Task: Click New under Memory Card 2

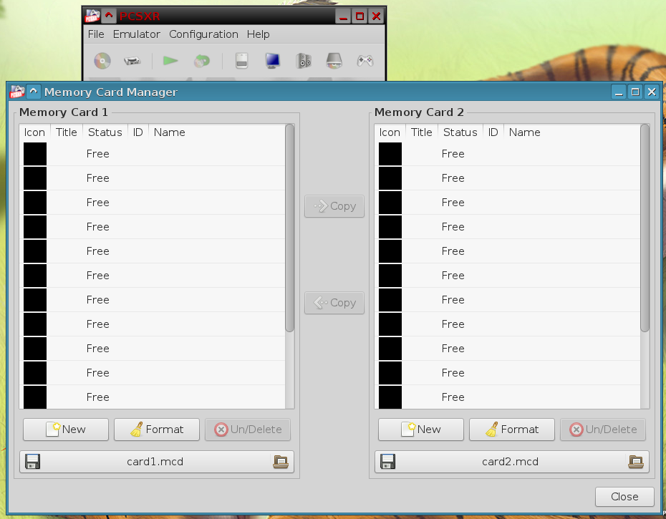Action: coord(421,430)
